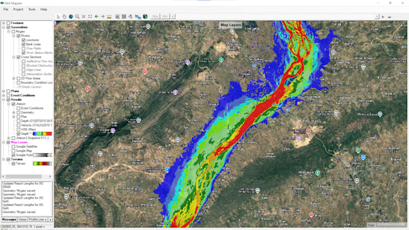Click the play animation button

click(x=383, y=17)
